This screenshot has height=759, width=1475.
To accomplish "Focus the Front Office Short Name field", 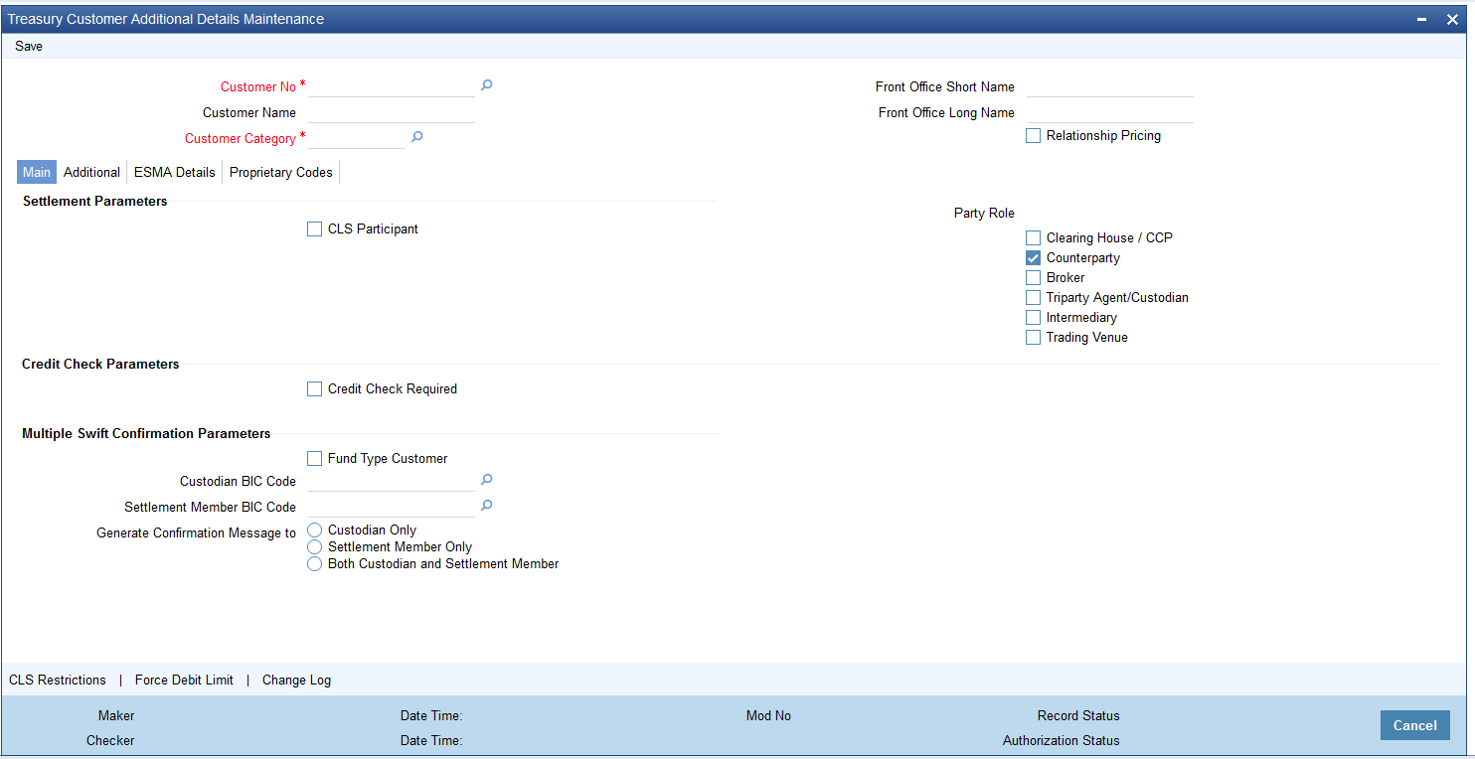I will [1109, 86].
